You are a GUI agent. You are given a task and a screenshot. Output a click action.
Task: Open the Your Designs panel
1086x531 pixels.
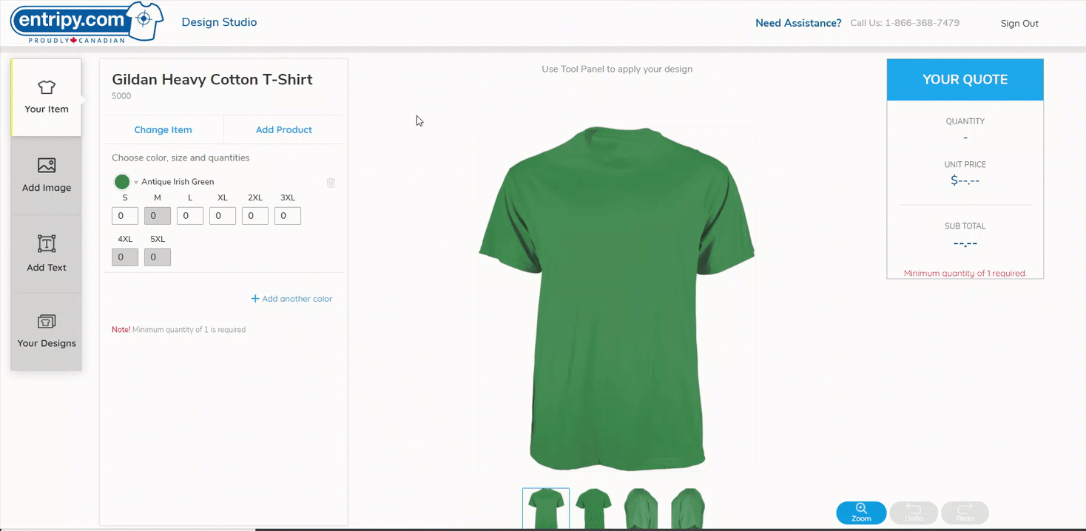[47, 331]
